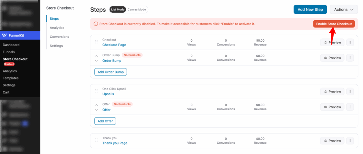Click the Disabled badge in sidebar

[x=9, y=64]
